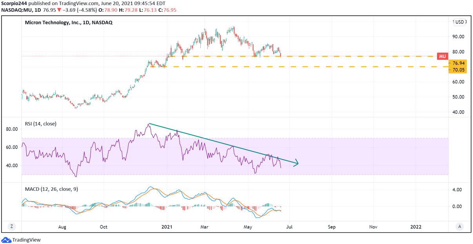Click the RSI (14, close) indicator label
This screenshot has height=244, width=473.
pyautogui.click(x=41, y=124)
